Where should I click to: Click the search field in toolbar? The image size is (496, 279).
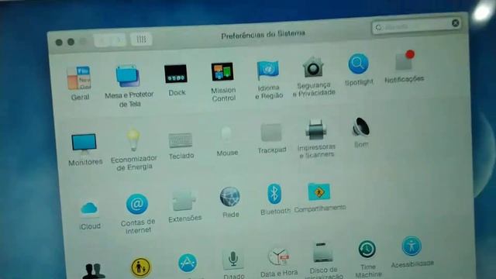click(416, 26)
